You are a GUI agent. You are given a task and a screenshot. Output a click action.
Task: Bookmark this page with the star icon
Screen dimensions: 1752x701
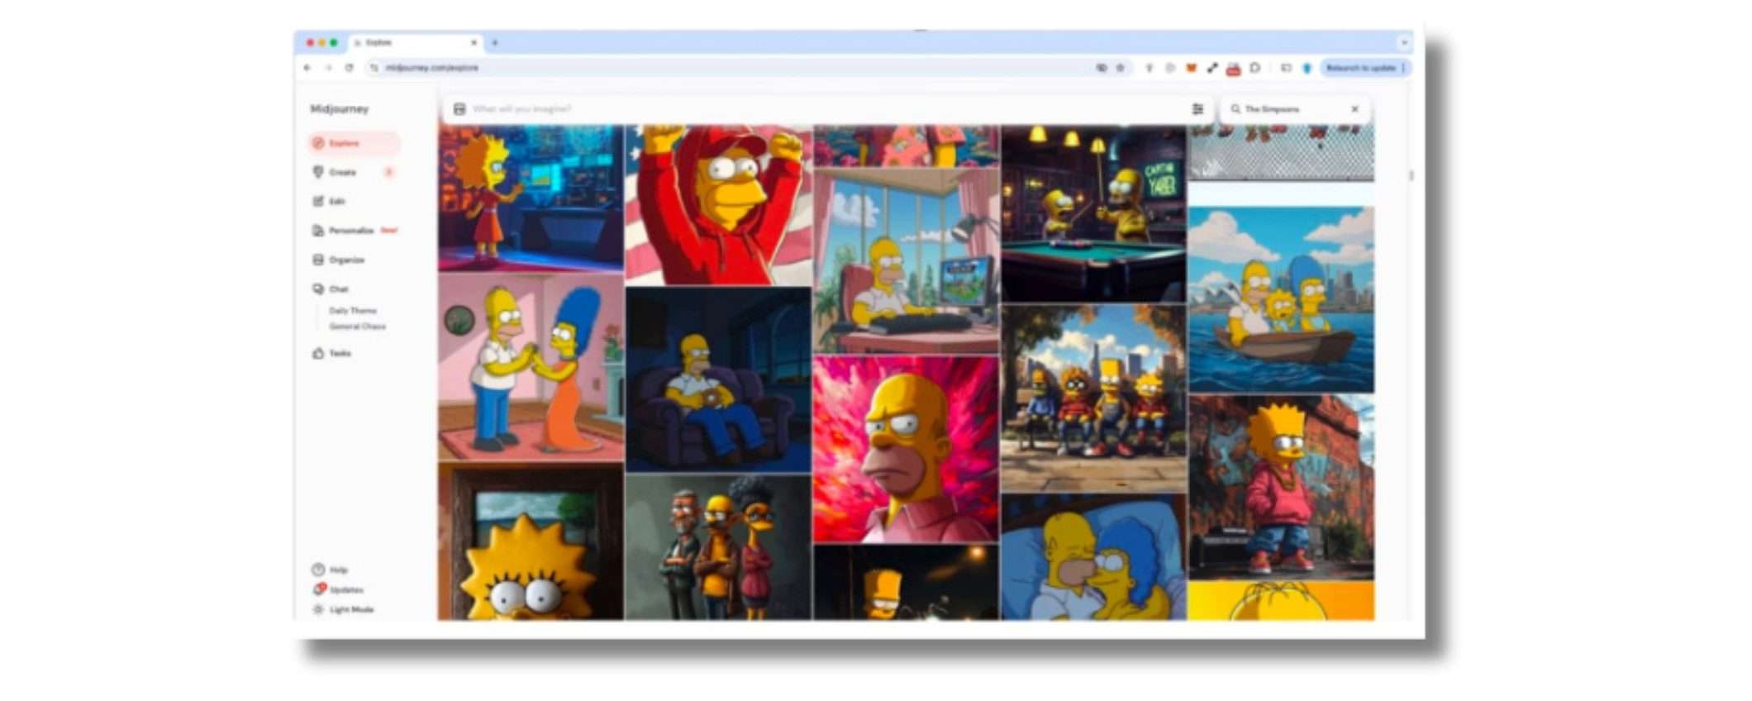(x=1121, y=69)
